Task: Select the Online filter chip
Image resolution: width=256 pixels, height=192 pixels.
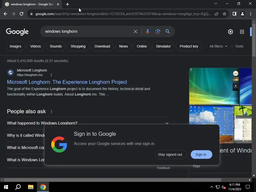Action: point(142,46)
